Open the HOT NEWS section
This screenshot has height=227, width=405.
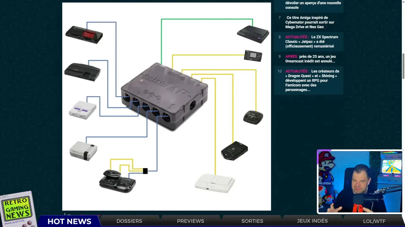tap(69, 221)
